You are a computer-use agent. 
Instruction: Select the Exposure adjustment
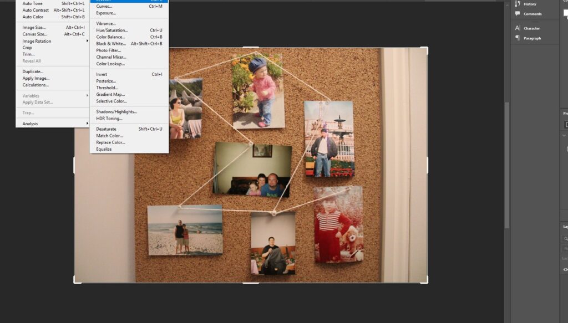pyautogui.click(x=129, y=13)
